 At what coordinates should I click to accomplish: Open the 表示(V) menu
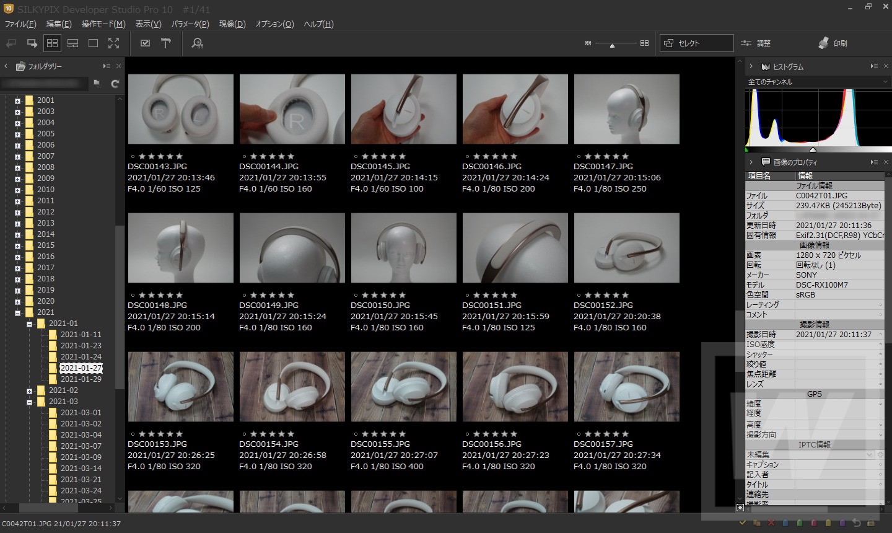[148, 24]
